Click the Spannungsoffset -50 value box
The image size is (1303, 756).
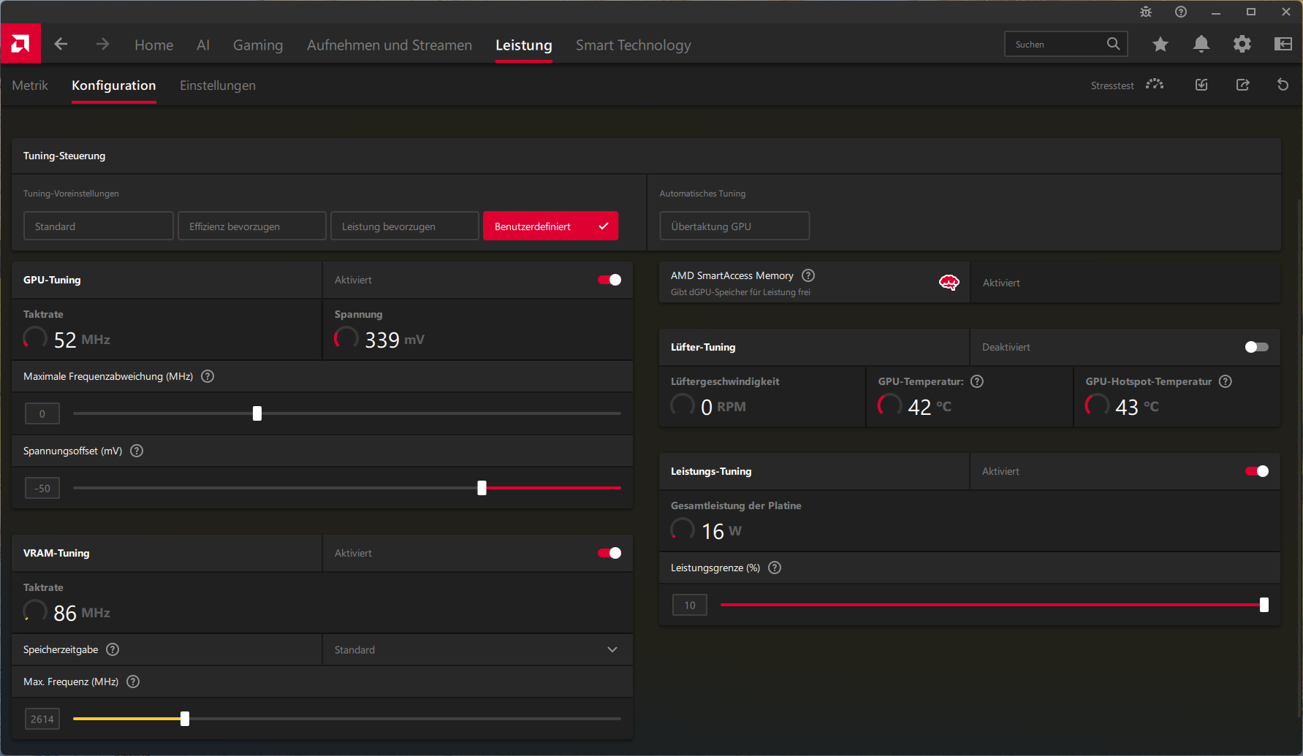[42, 488]
